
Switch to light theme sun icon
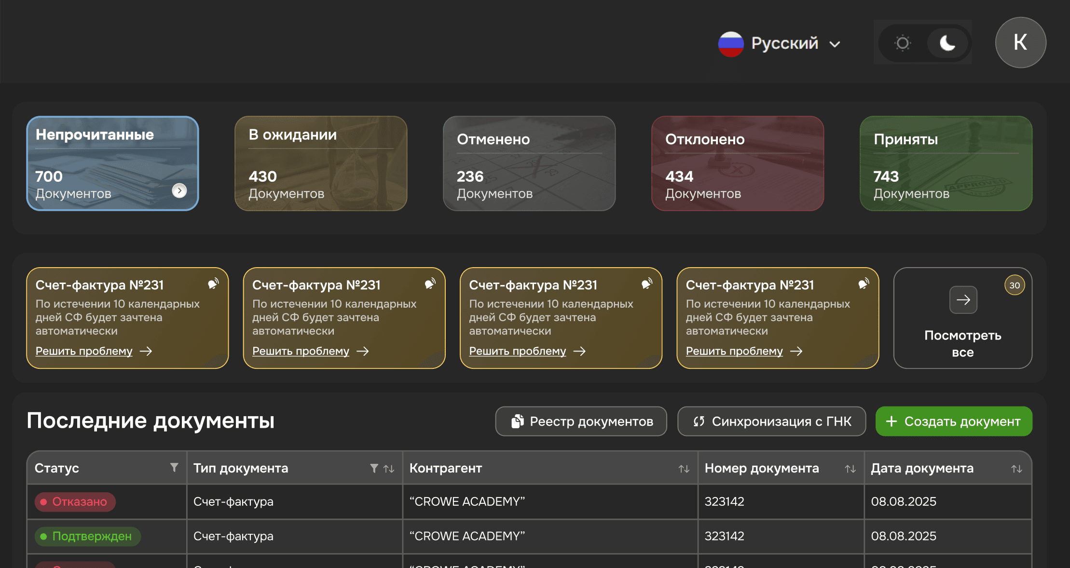pyautogui.click(x=902, y=43)
